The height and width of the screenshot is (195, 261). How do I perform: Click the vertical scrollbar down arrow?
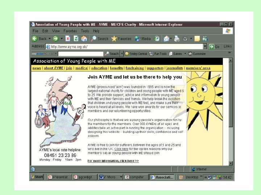(231, 163)
